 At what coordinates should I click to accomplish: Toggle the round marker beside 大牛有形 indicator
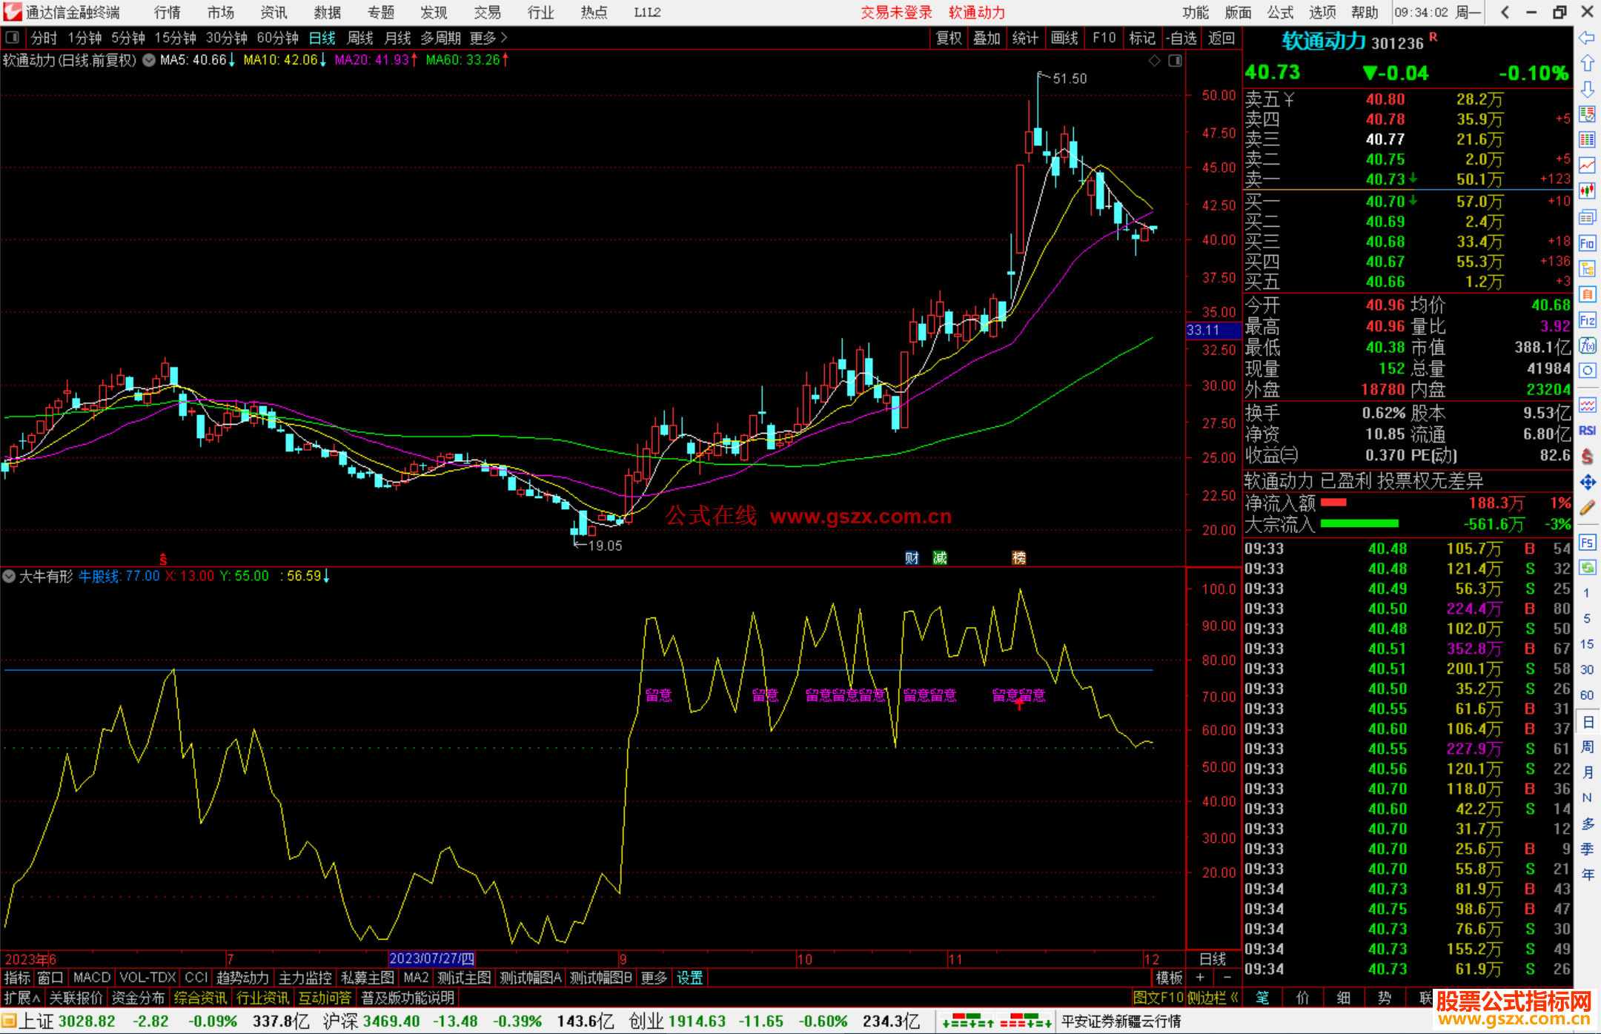point(9,576)
